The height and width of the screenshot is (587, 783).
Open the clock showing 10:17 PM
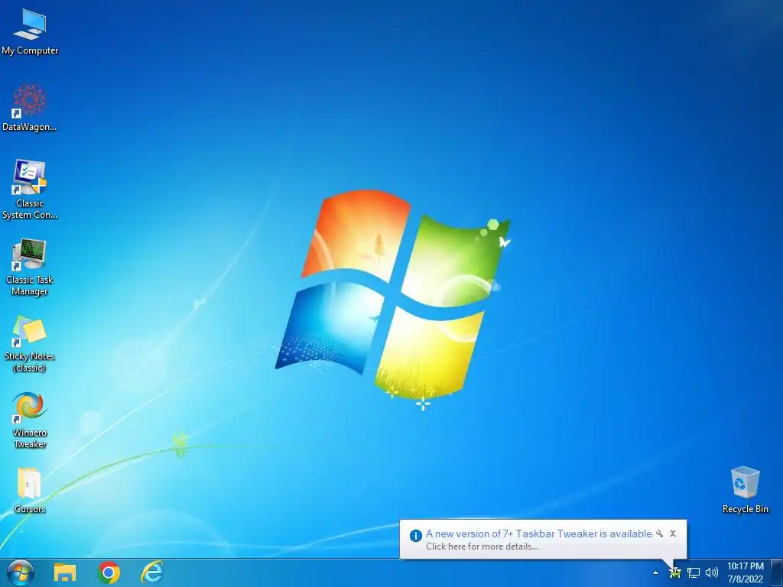745,572
